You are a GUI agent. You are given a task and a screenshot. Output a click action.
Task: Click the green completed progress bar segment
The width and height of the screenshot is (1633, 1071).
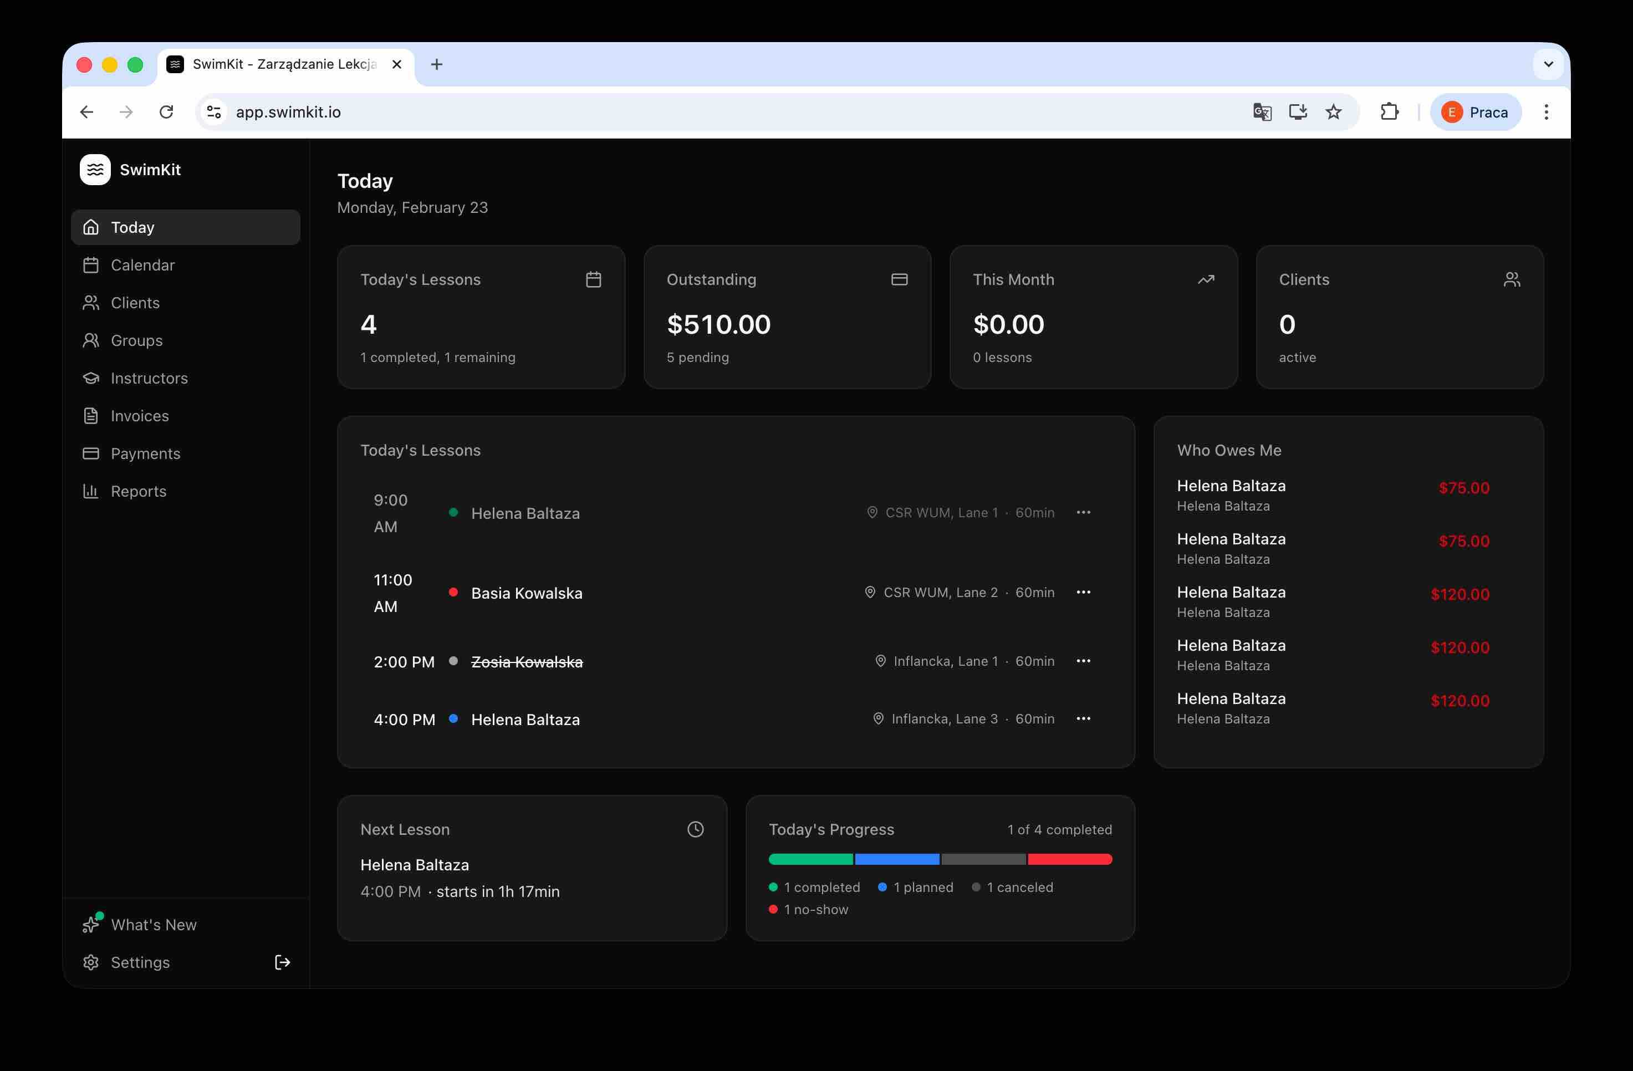coord(810,859)
